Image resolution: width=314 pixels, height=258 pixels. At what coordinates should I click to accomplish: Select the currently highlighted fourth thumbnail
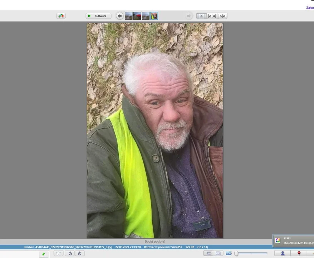click(x=154, y=16)
